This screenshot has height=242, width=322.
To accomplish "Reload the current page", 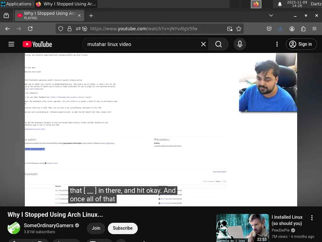I will pos(30,29).
